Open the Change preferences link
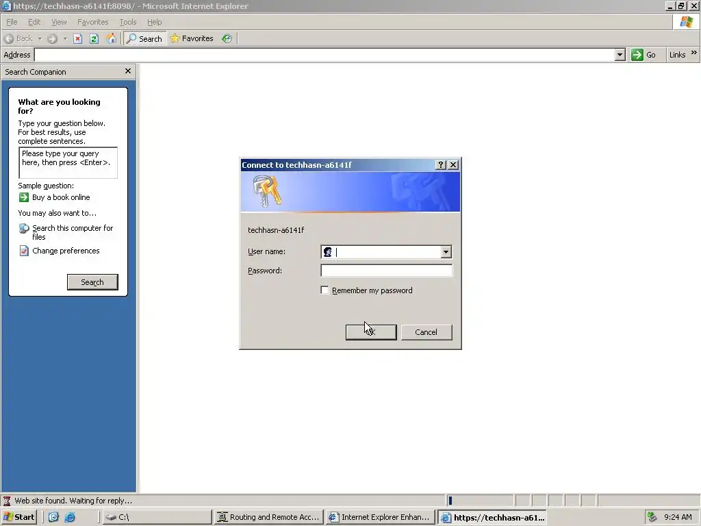 pos(66,251)
